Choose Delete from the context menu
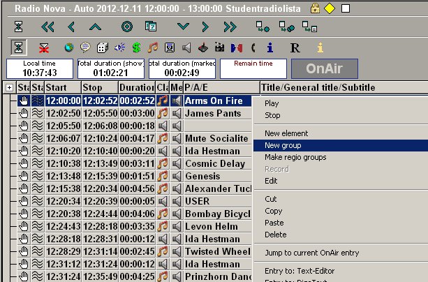 pos(275,235)
